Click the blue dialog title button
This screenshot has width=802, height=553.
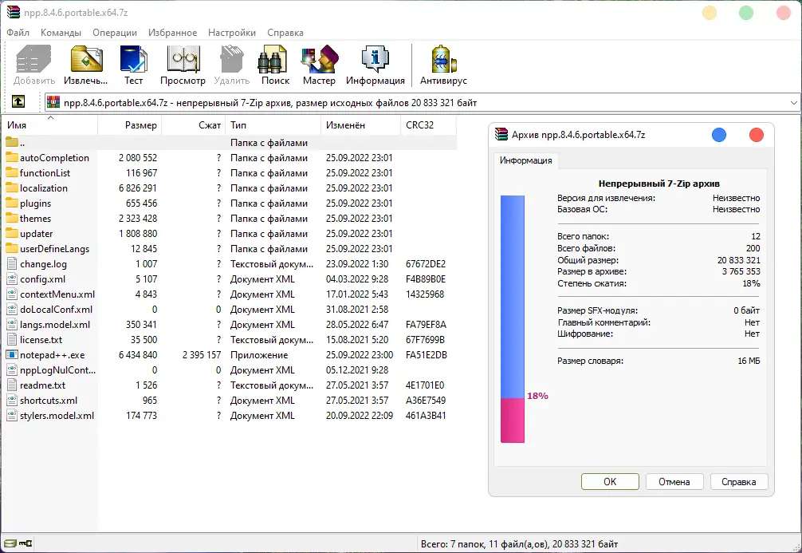pos(718,135)
